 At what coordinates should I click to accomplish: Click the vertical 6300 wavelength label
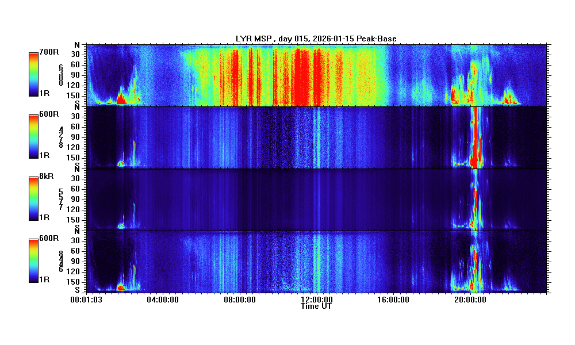(61, 75)
